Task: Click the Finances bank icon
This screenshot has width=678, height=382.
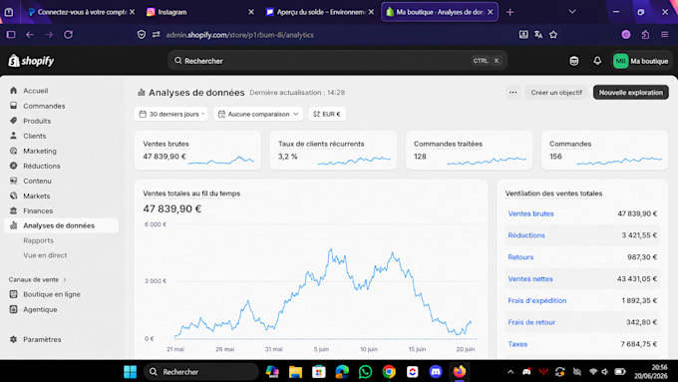Action: click(x=13, y=210)
